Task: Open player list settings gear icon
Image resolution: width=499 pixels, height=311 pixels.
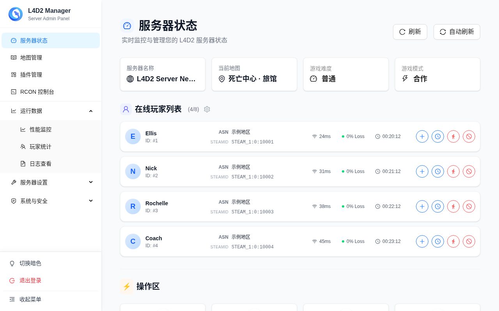Action: [207, 109]
